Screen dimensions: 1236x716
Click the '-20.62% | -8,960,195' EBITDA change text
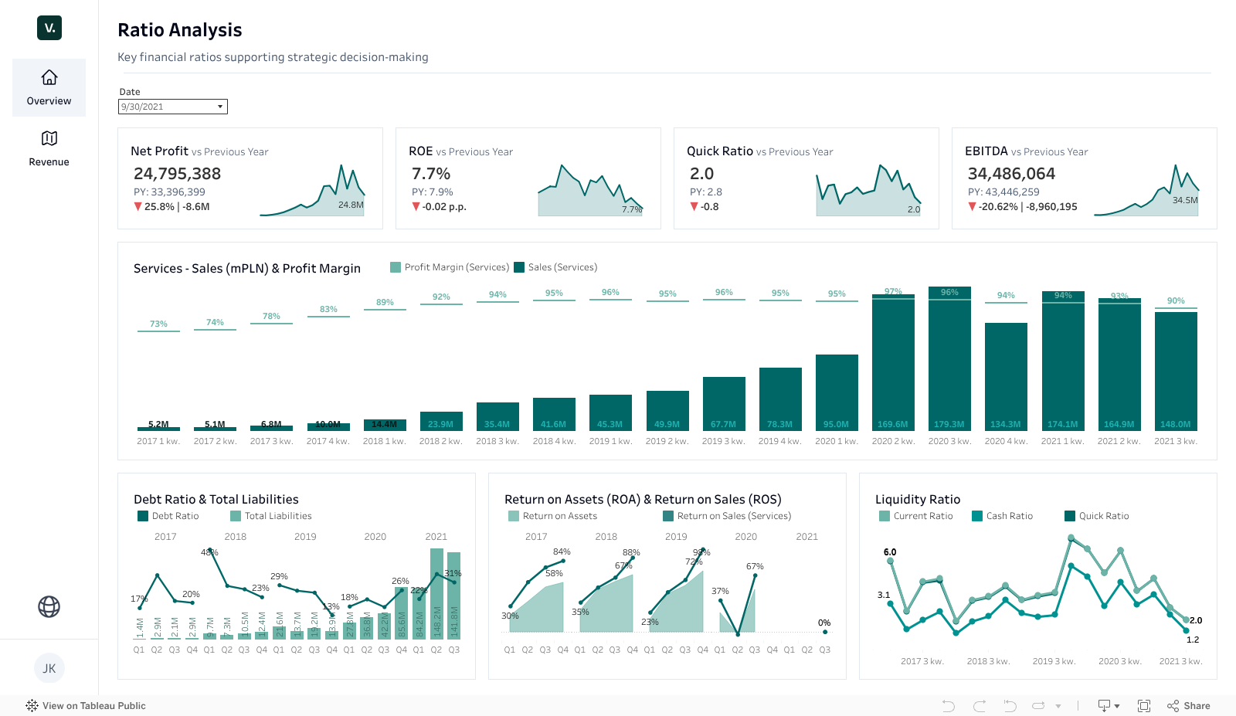(1027, 207)
